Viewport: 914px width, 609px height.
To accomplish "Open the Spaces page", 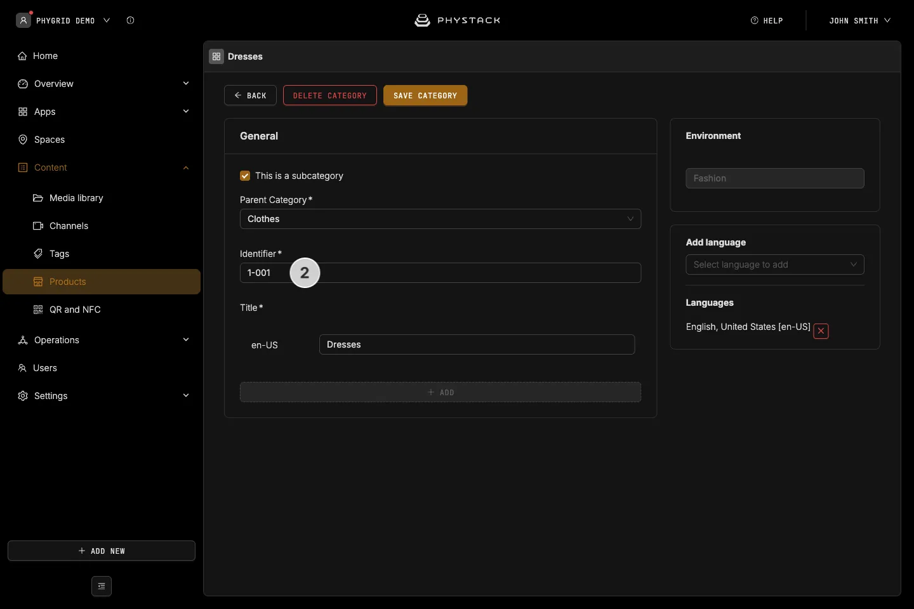I will 102,140.
